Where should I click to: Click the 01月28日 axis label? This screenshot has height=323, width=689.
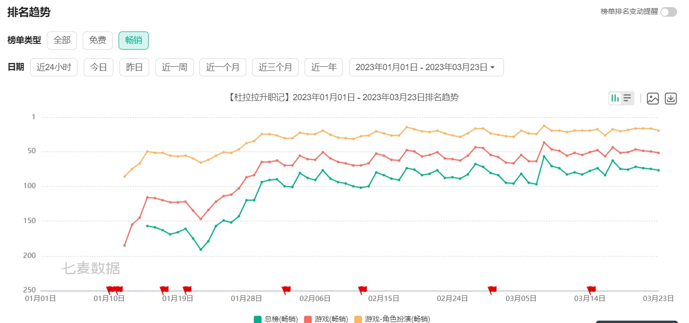coord(246,299)
